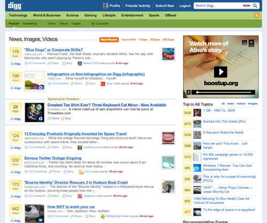This screenshot has height=223, width=267.
Task: Filter Top in All Topics by images
Action: pyautogui.click(x=253, y=103)
